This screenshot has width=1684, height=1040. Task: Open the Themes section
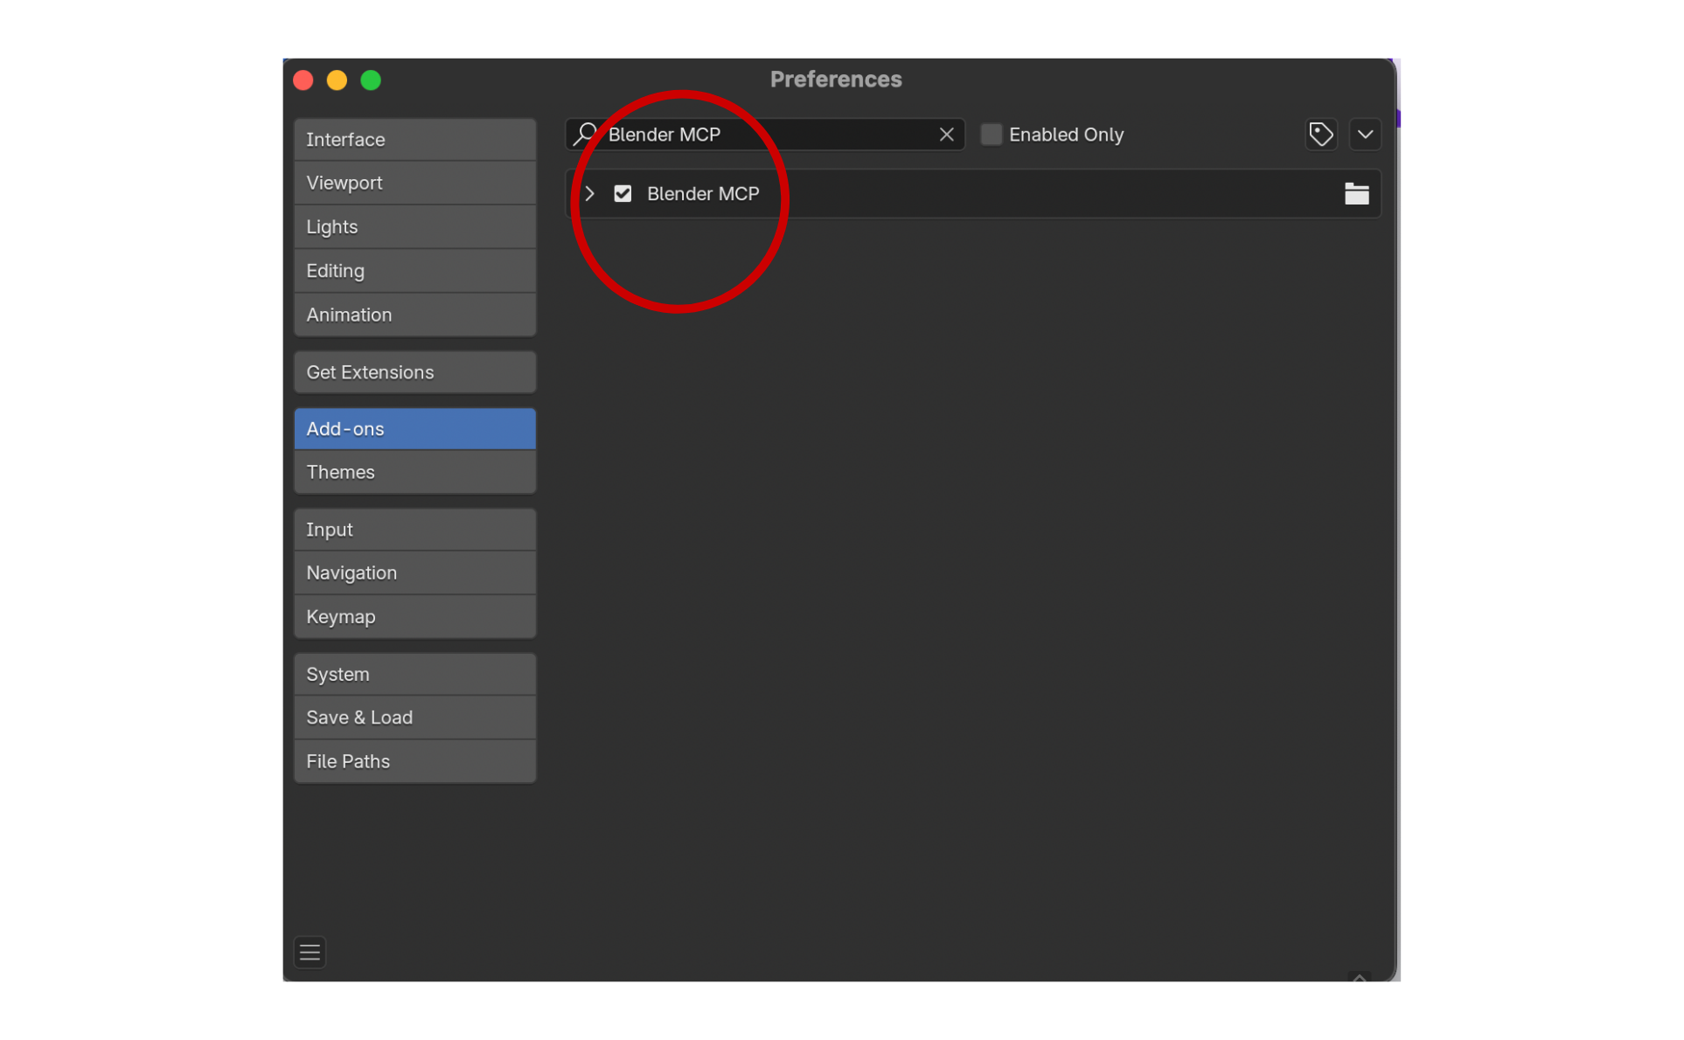(x=414, y=472)
